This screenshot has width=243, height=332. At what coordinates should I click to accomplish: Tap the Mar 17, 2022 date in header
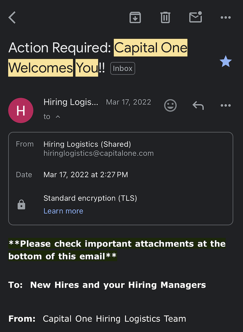[x=129, y=102]
